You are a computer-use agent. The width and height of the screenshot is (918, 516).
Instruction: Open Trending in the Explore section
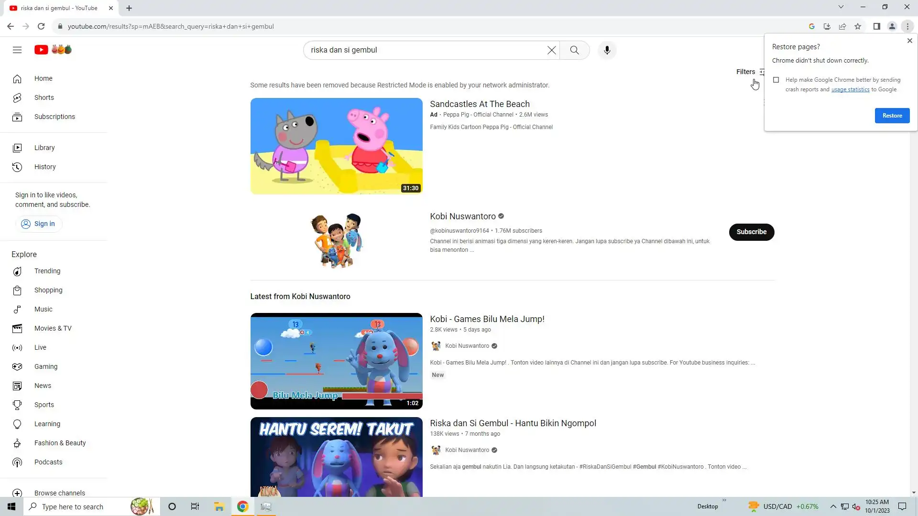47,271
